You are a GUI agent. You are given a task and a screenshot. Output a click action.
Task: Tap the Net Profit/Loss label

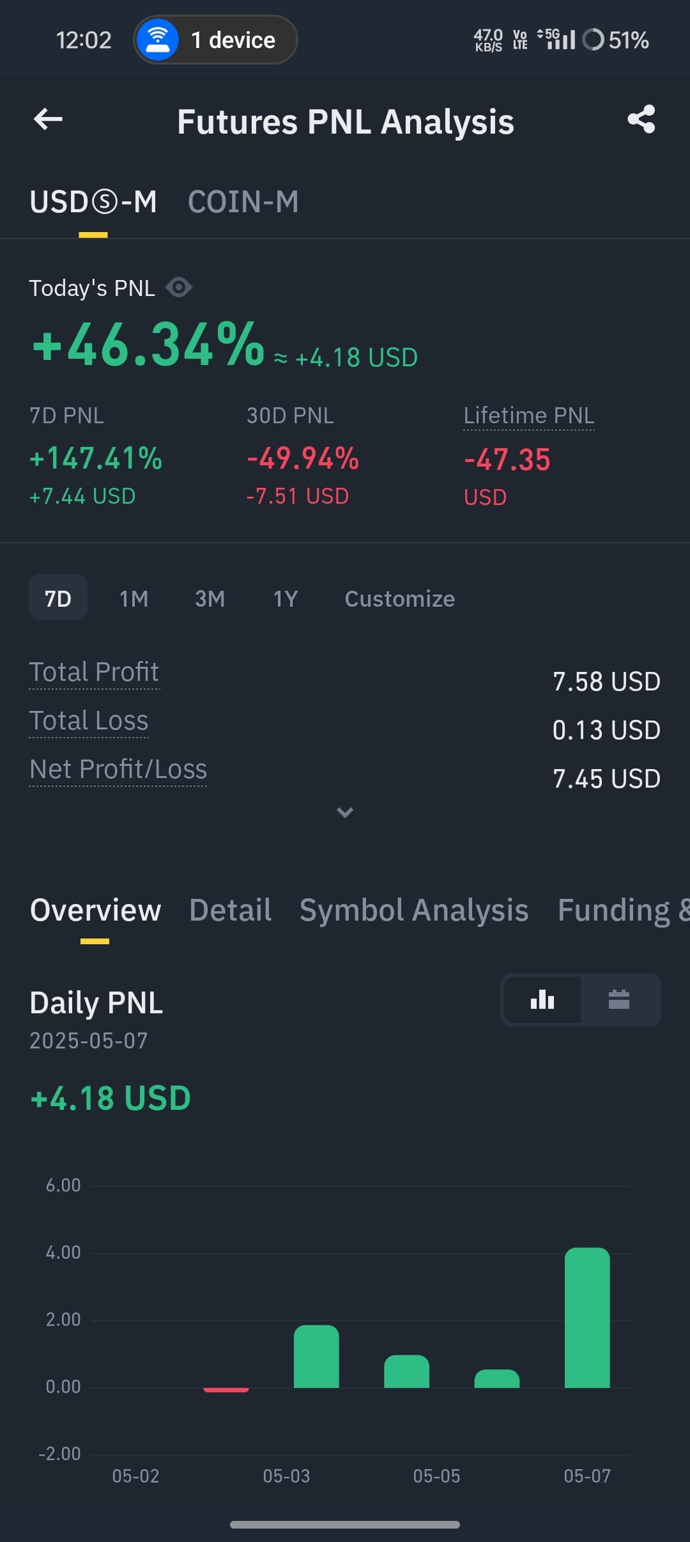[118, 769]
